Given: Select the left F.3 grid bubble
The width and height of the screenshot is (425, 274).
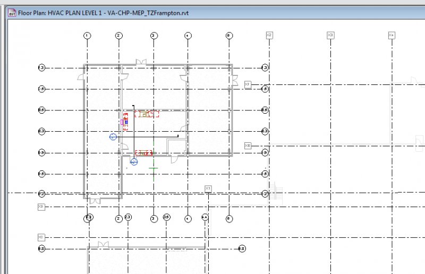Looking at the screenshot, I should tap(41, 67).
